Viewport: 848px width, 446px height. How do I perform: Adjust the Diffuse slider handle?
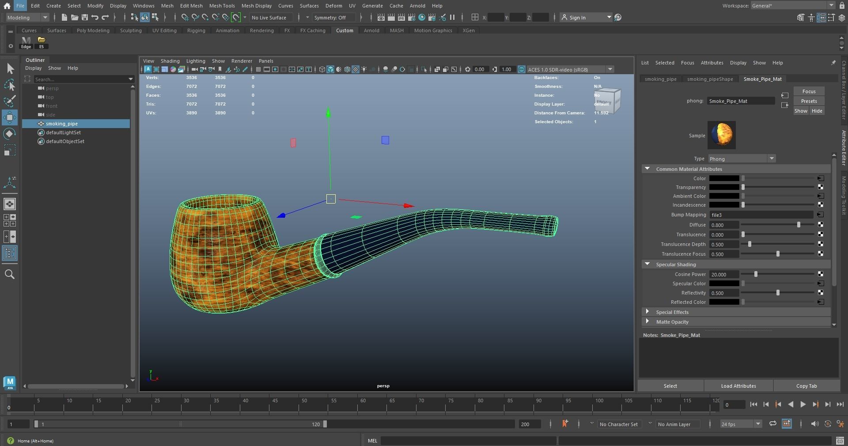799,225
